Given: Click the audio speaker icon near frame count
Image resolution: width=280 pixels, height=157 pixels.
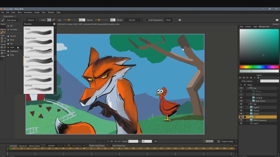Looking at the screenshot, I should (155, 141).
